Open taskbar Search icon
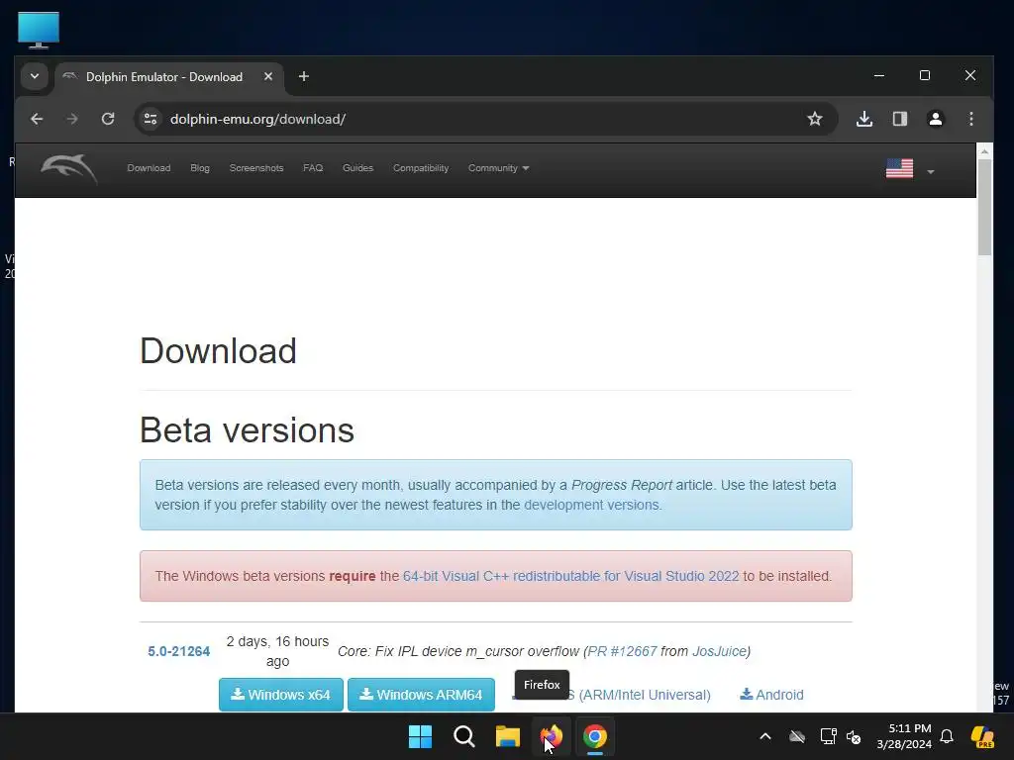Image resolution: width=1014 pixels, height=760 pixels. coord(463,736)
